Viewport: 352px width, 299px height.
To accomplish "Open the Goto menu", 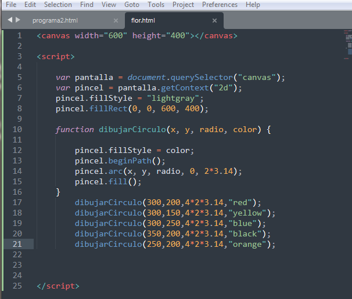I will point(132,5).
